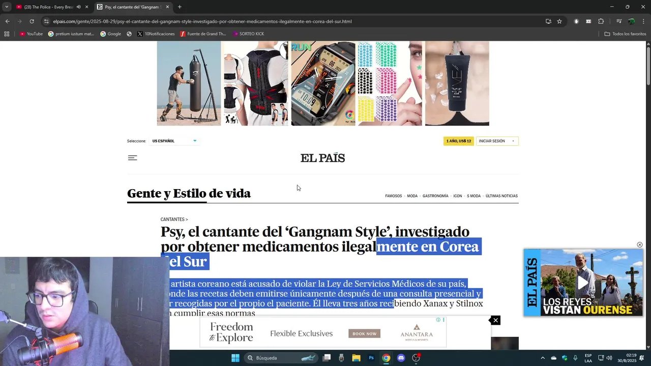Open the Chrome three-dot menu
Screen dimensions: 651x366
pyautogui.click(x=644, y=21)
